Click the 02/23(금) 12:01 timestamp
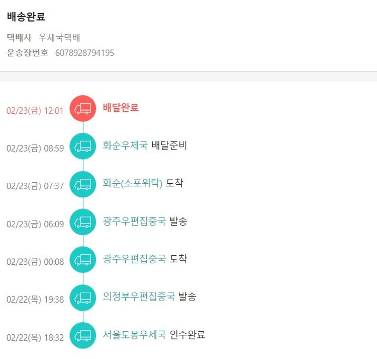The height and width of the screenshot is (359, 377). [x=35, y=111]
